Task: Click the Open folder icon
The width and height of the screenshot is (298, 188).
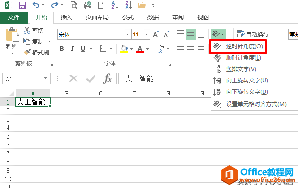Action: point(142,5)
